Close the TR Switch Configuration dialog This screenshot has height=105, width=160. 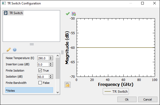155,3
